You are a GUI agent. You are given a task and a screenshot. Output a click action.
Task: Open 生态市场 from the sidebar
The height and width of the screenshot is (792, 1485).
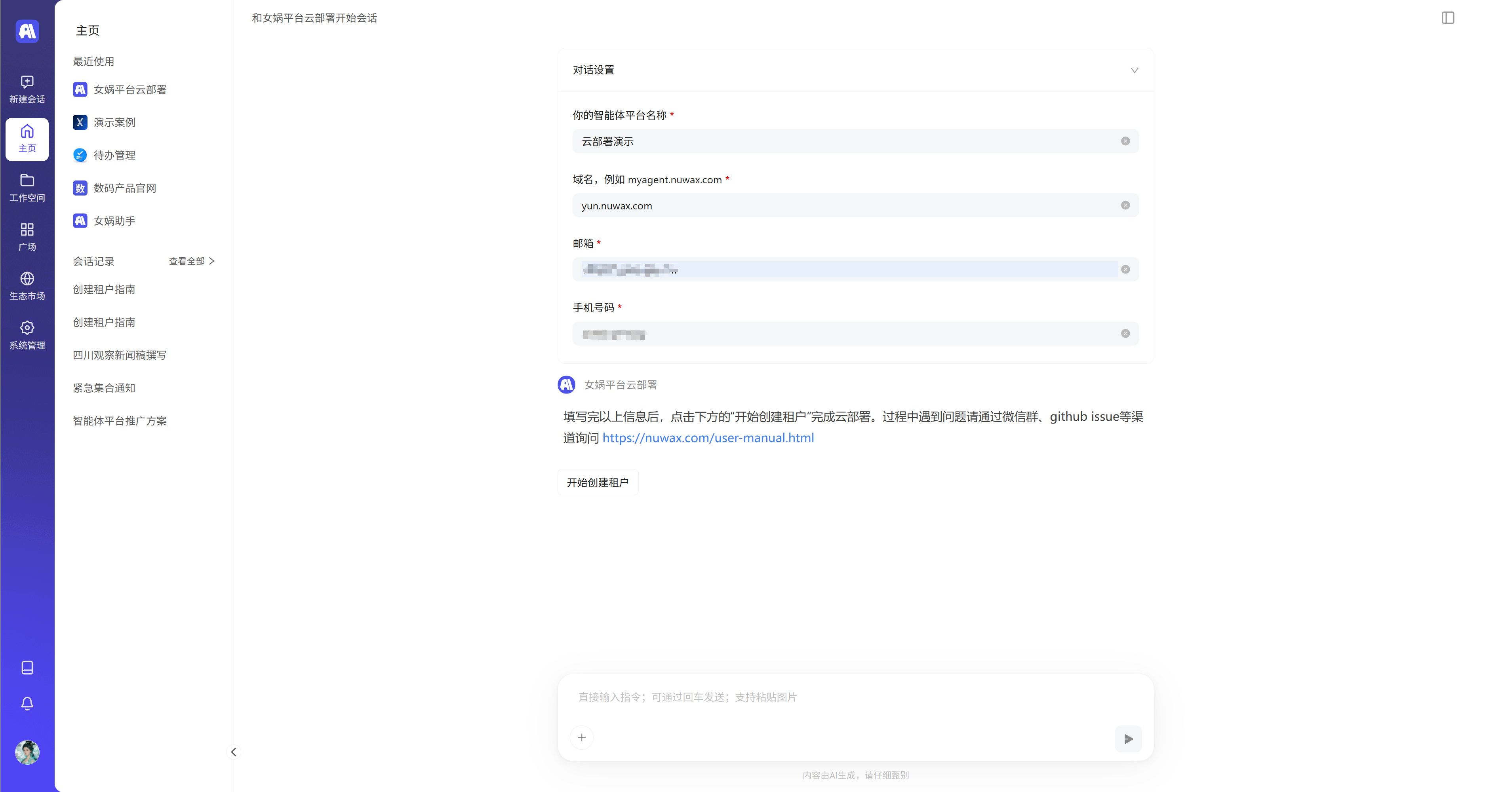click(x=27, y=285)
